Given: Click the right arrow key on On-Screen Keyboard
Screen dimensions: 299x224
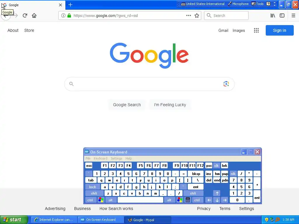Looking at the screenshot, I should click(225, 200).
